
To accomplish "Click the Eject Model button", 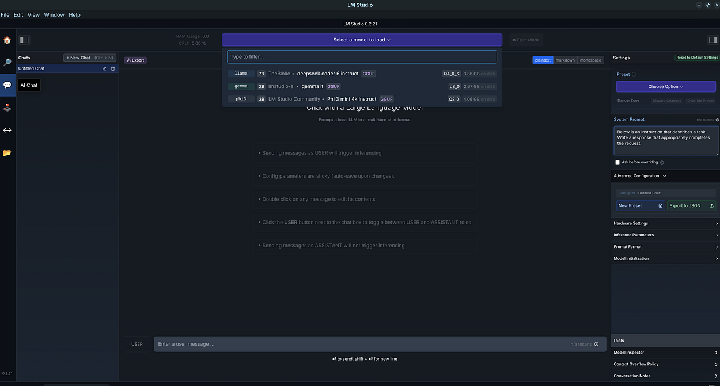I will click(x=526, y=40).
